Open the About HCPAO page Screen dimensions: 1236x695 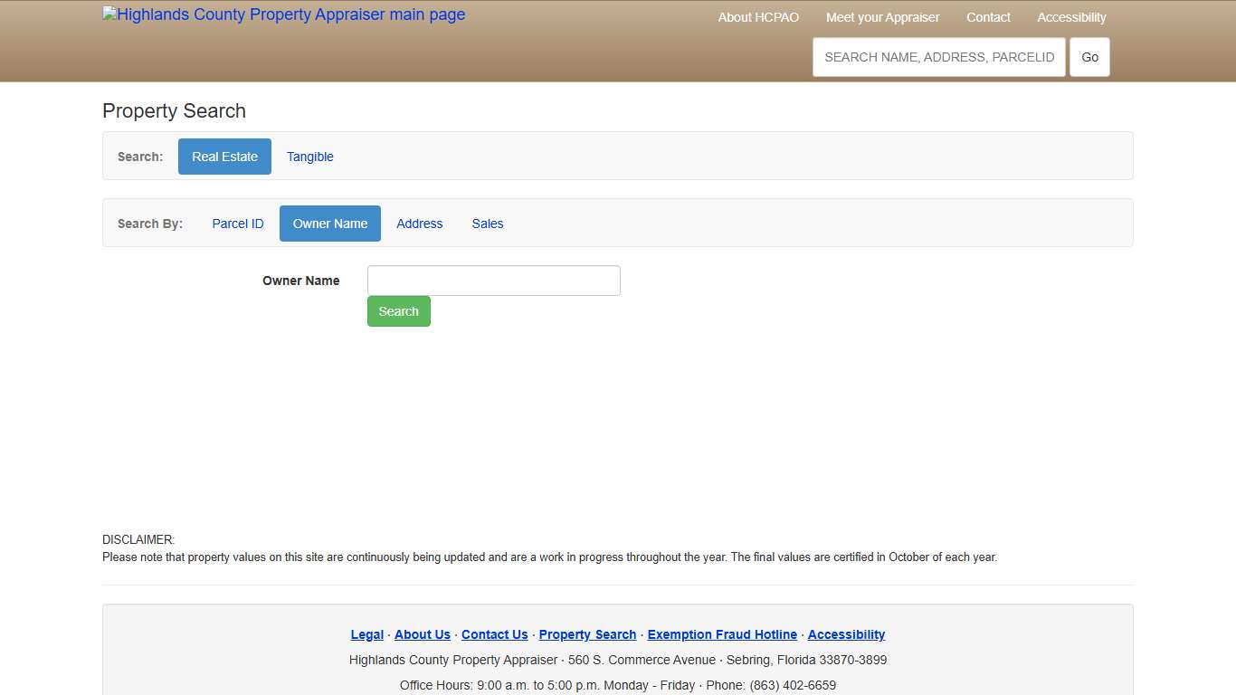(x=758, y=17)
